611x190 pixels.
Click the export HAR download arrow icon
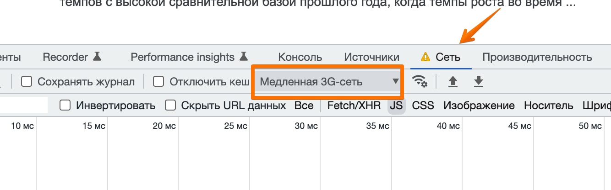point(478,82)
